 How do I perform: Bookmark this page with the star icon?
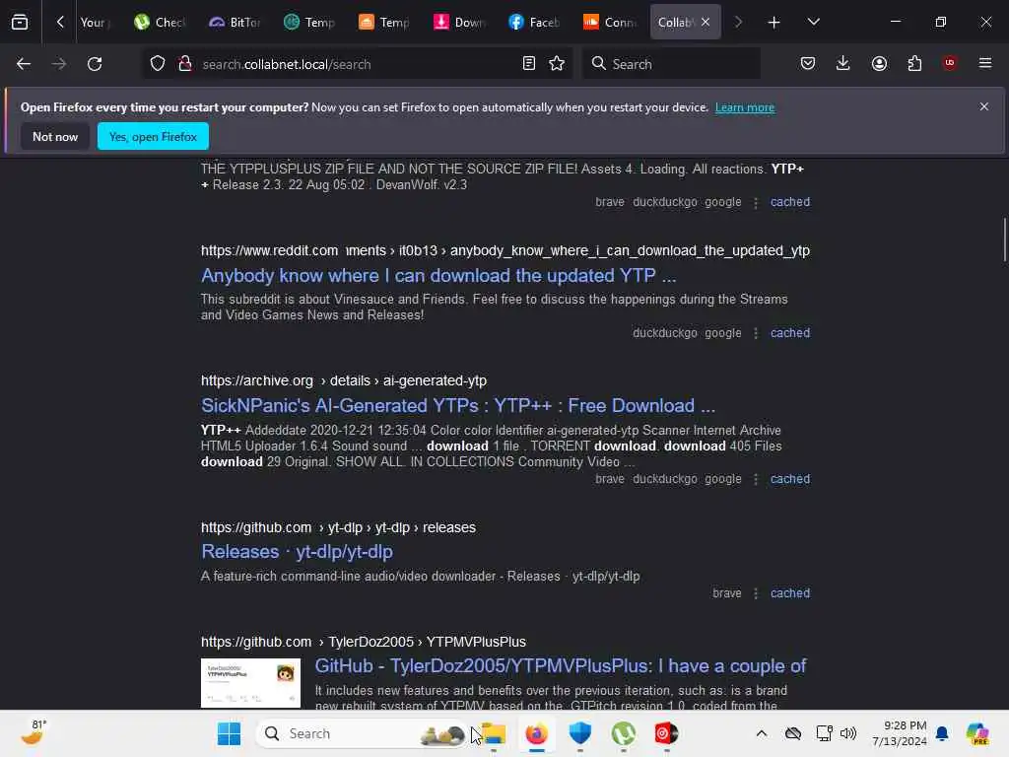click(x=557, y=64)
